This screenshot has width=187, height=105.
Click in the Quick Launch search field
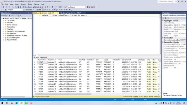pyautogui.click(x=167, y=1)
